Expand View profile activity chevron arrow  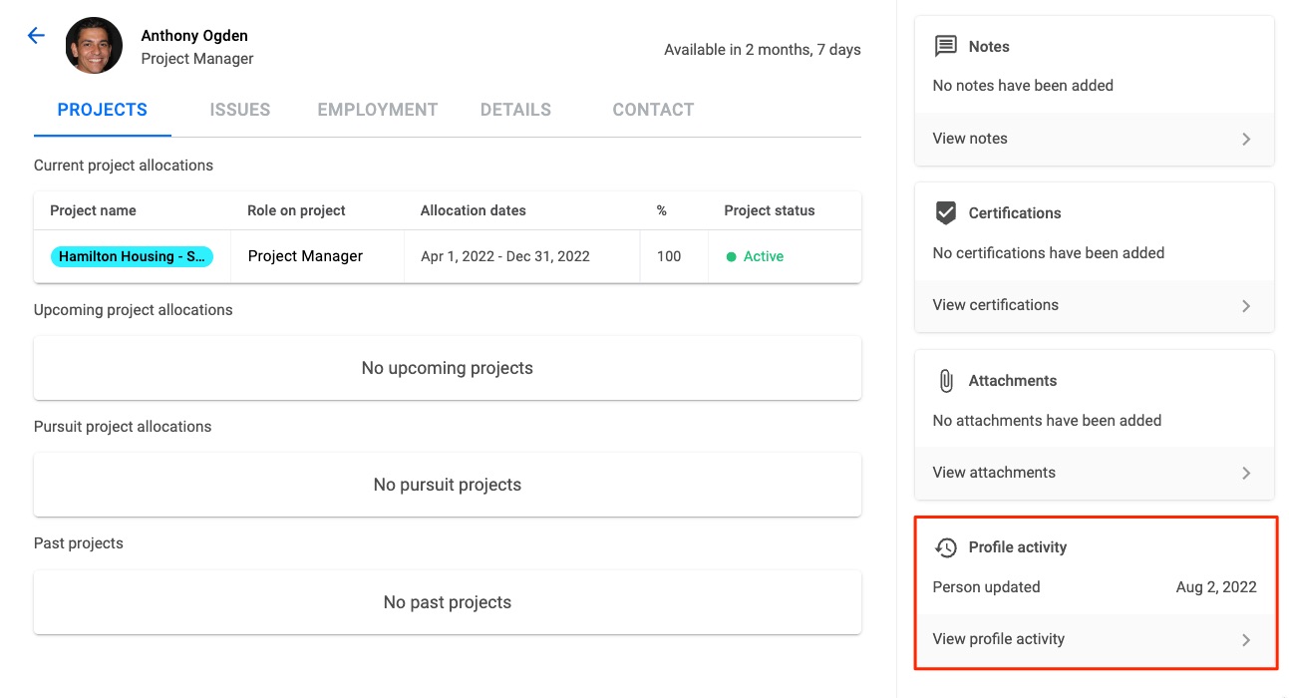click(x=1246, y=640)
